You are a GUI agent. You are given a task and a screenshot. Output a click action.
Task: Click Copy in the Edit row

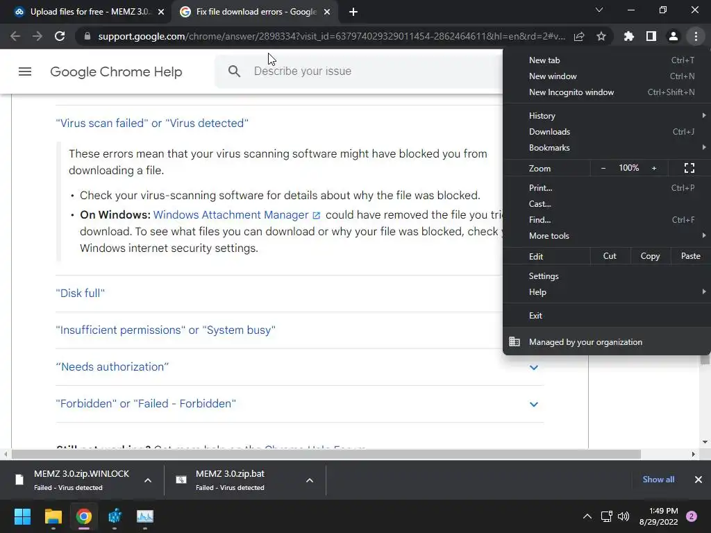point(650,256)
